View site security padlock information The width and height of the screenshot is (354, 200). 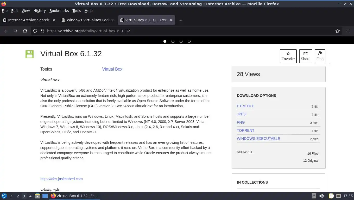[x=42, y=31]
